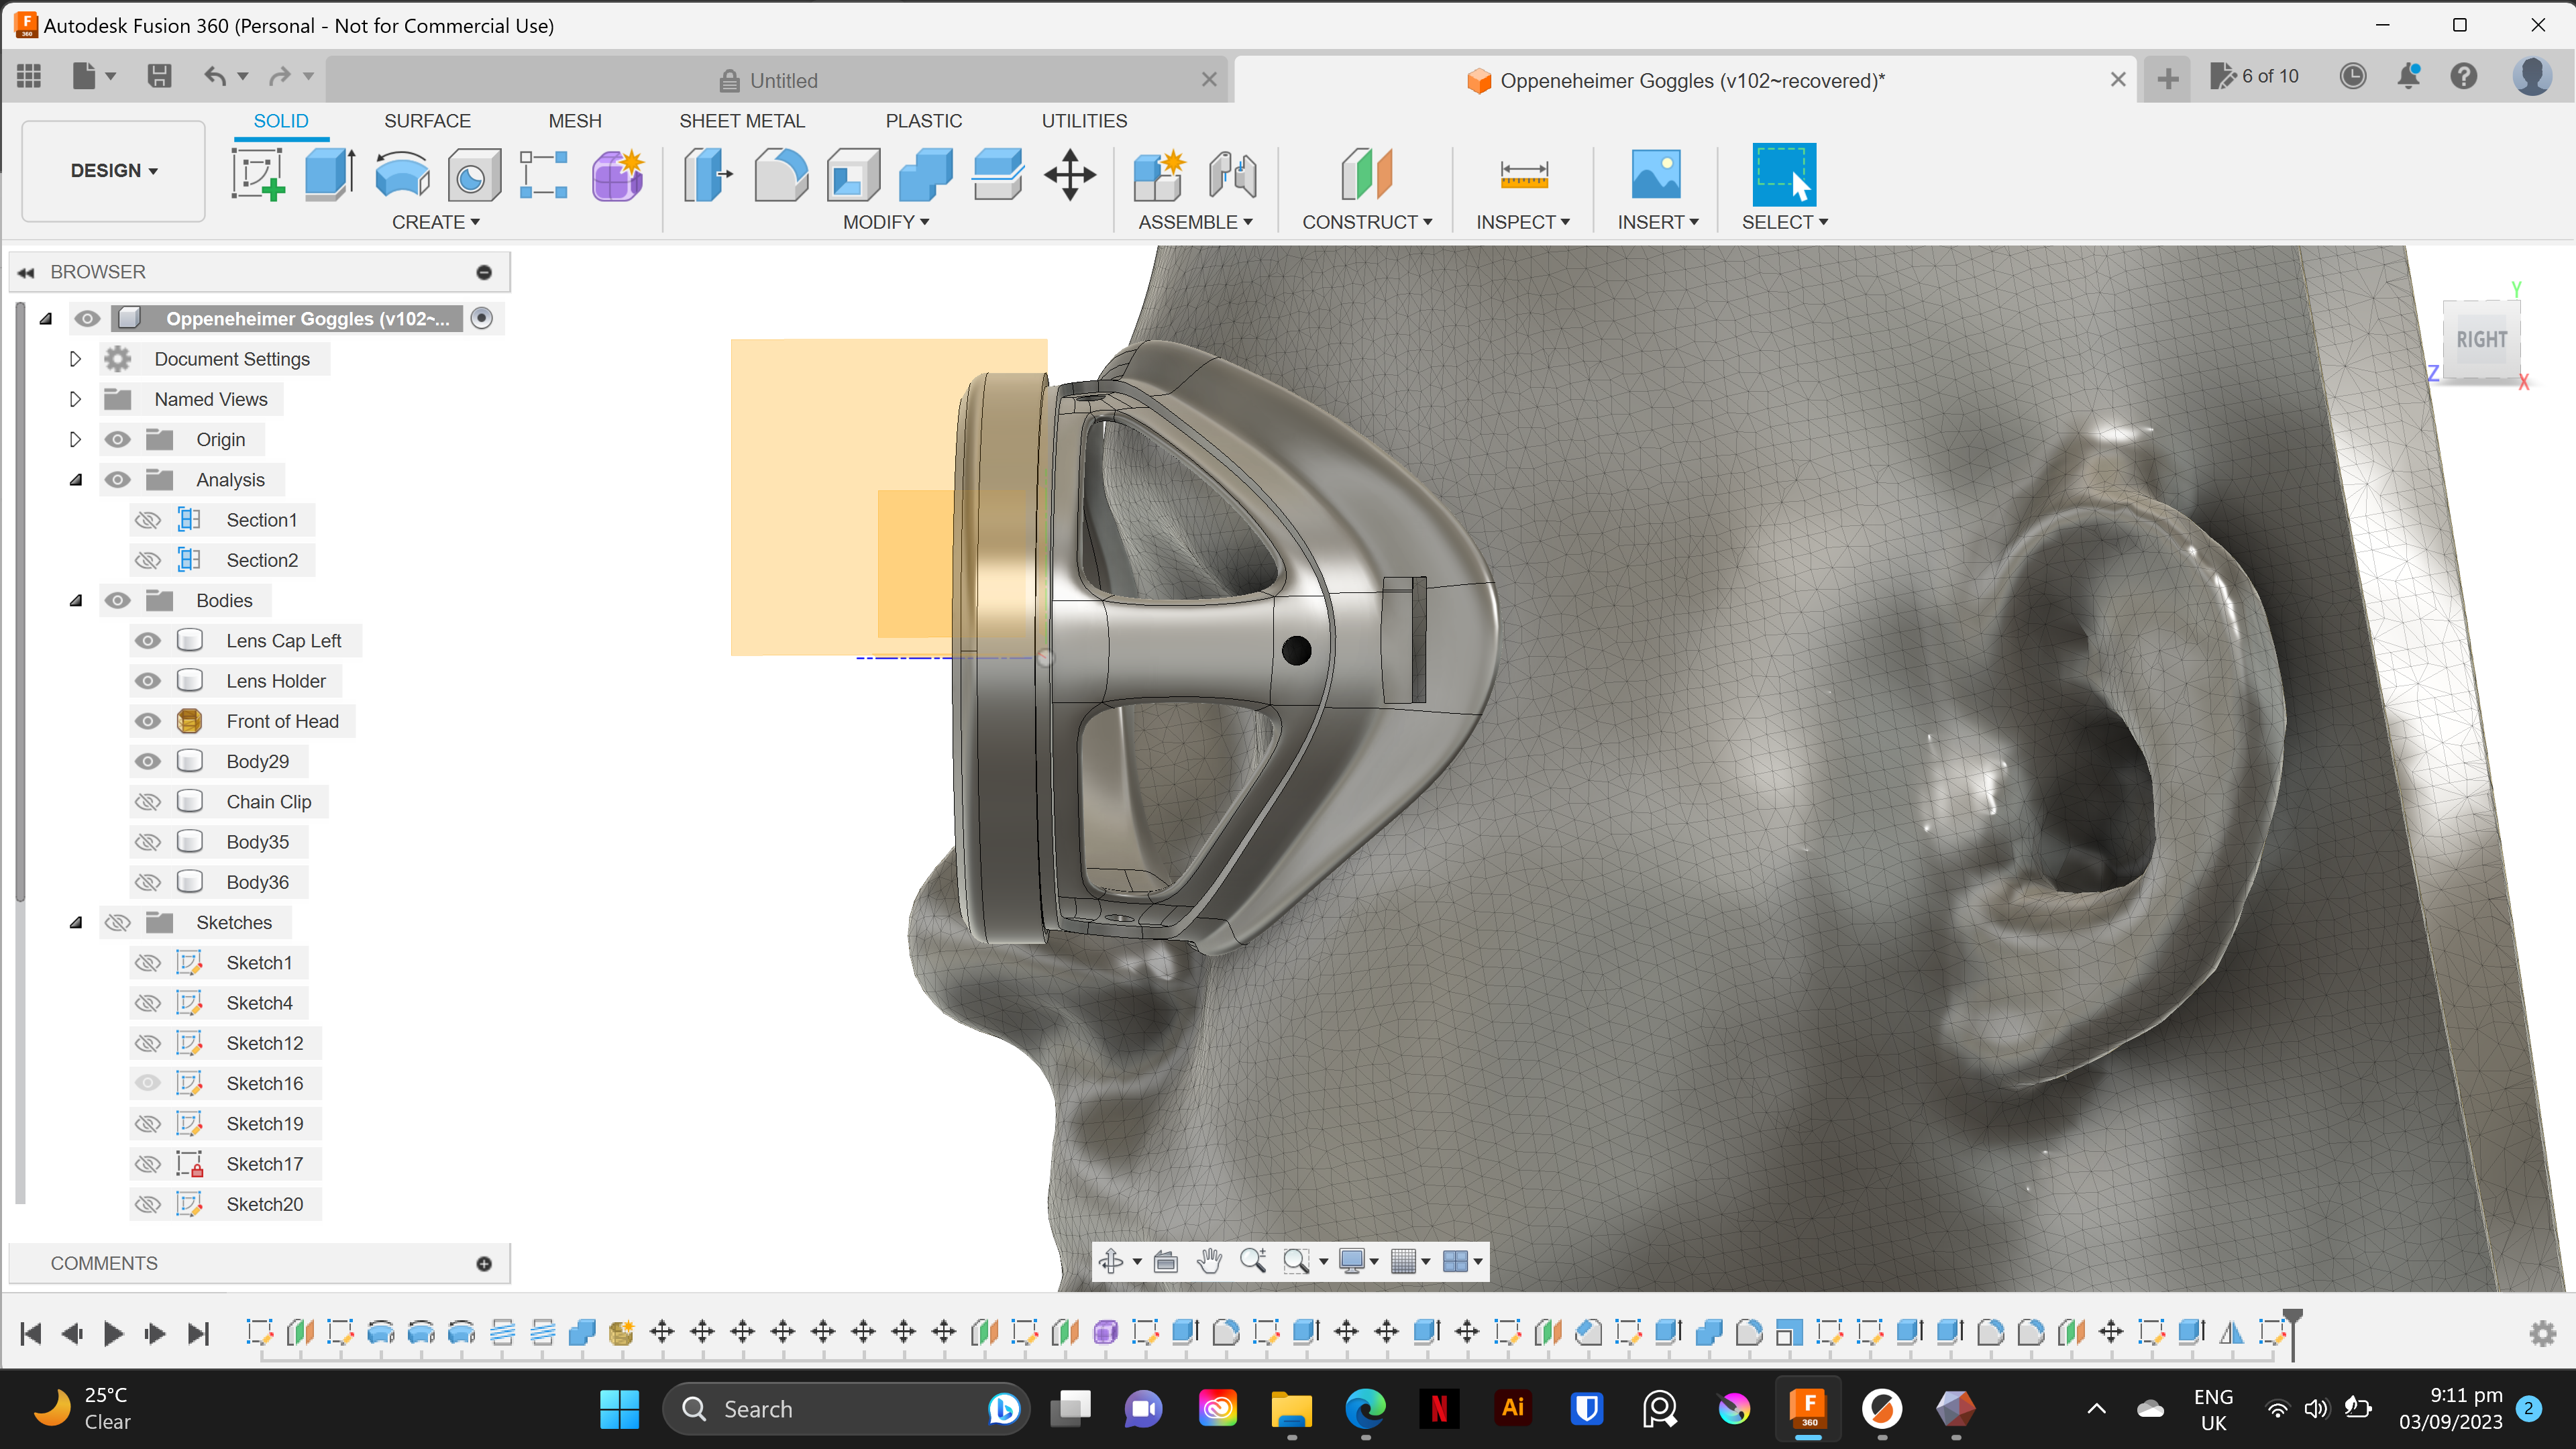This screenshot has width=2576, height=1449.
Task: Select the Pan tool in navigation bar
Action: [1209, 1261]
